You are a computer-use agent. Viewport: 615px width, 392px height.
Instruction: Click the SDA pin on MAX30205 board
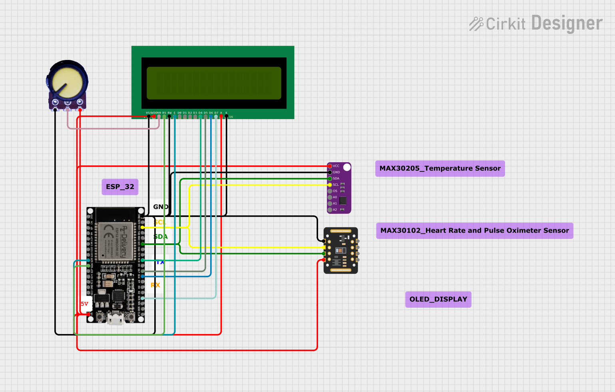330,179
